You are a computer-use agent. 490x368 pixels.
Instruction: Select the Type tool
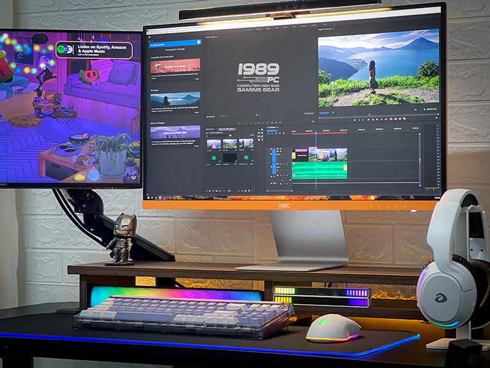point(262,140)
